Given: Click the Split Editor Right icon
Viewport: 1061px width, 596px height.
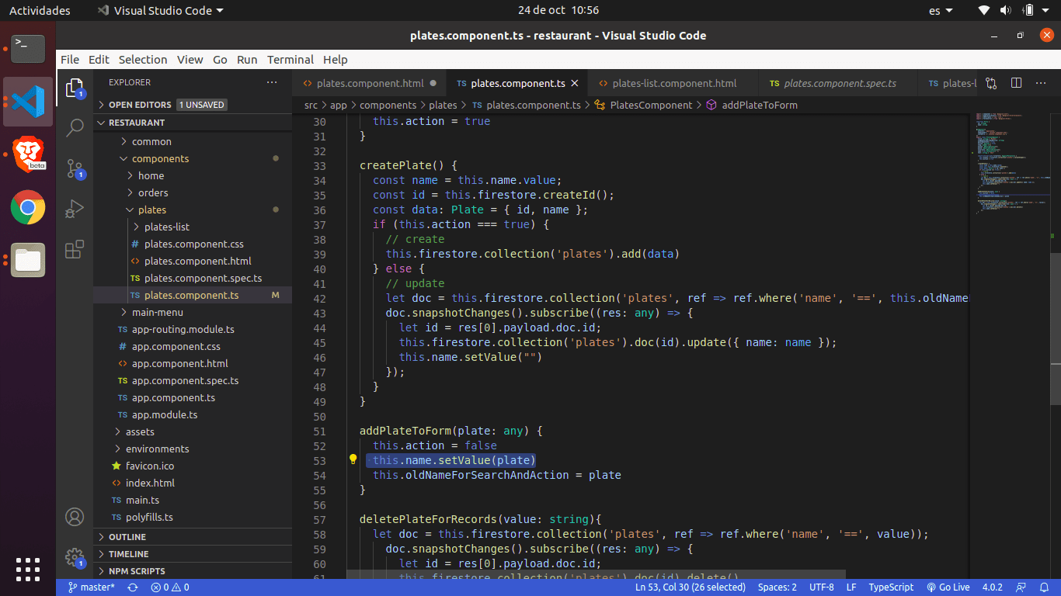Looking at the screenshot, I should (x=1016, y=83).
